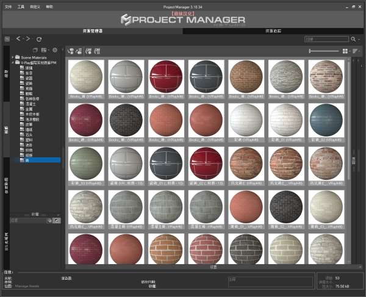Select the pink-red brick white mortar sphere
Screen dimensions: 366x297
[x=206, y=249]
